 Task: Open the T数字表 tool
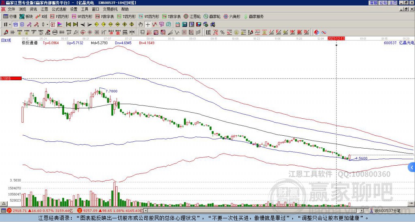[x=171, y=16]
